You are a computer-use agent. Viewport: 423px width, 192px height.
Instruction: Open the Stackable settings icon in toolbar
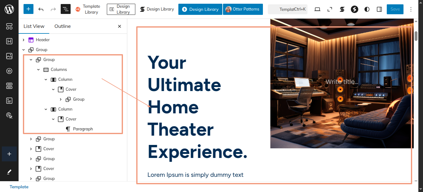click(342, 9)
